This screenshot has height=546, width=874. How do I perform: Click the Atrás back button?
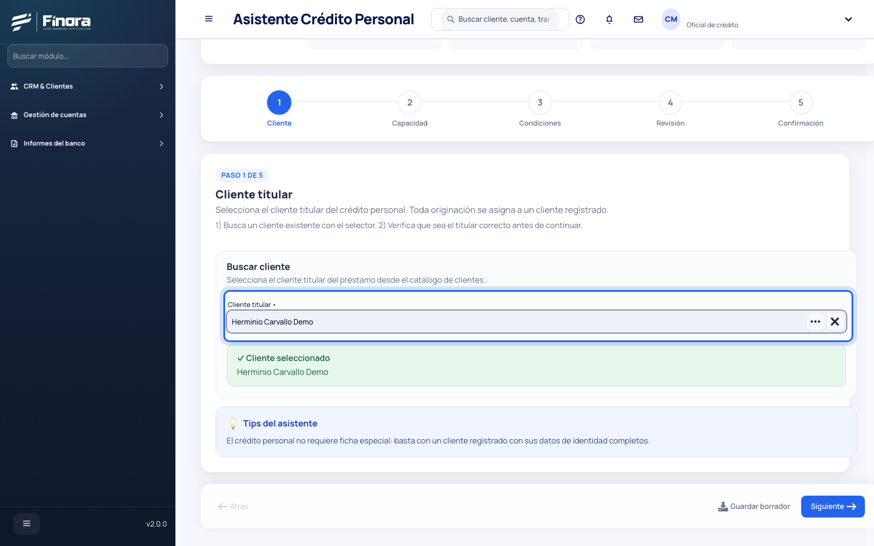(x=233, y=507)
